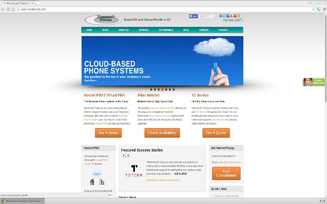Click the Monmouth Telecom logo

(103, 19)
